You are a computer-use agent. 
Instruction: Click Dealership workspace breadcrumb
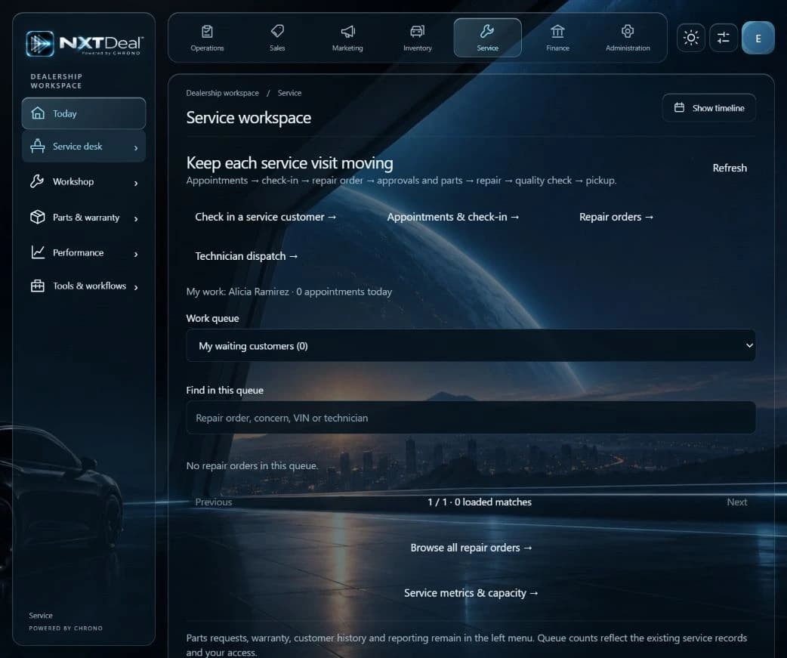[x=222, y=93]
